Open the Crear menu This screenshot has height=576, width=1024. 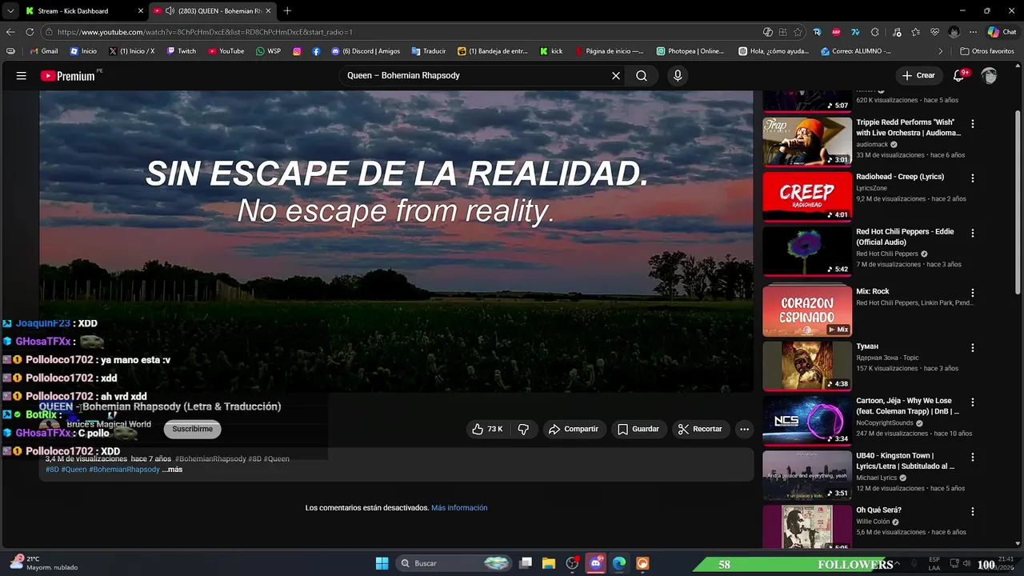918,75
